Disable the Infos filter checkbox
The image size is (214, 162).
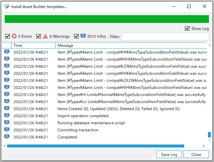[76, 36]
